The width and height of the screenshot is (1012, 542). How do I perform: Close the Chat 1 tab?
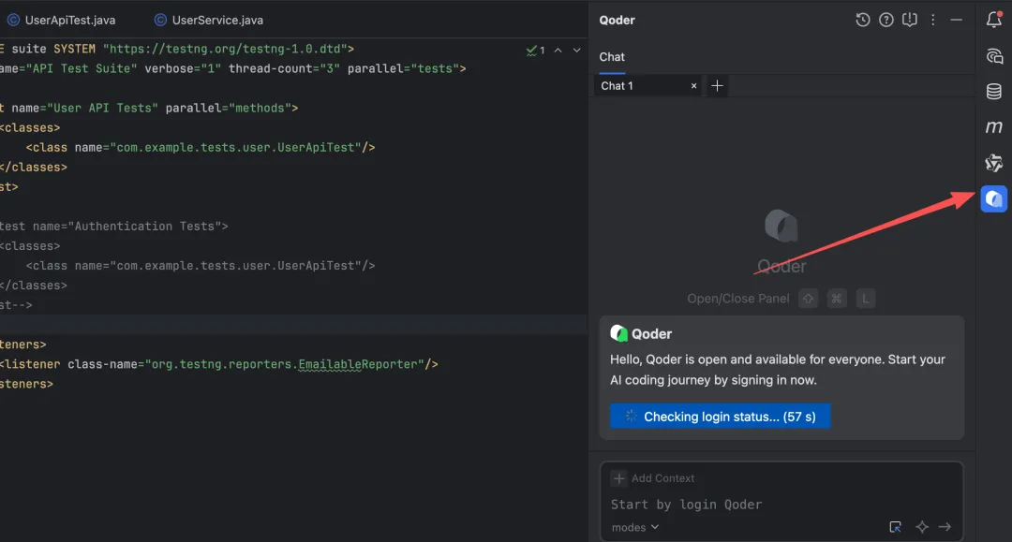tap(693, 86)
